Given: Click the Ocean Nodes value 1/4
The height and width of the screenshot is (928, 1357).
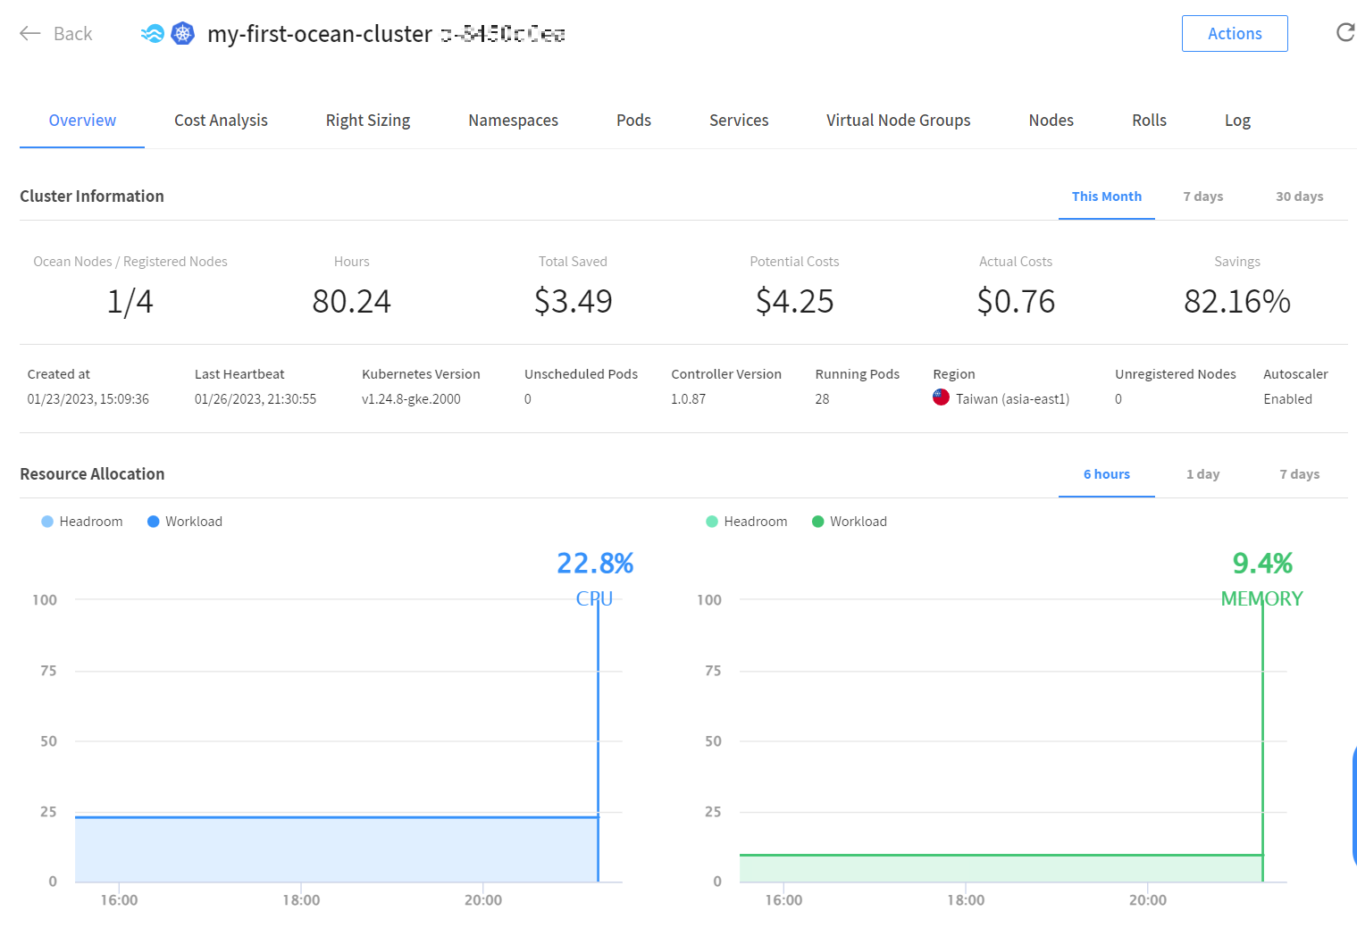Looking at the screenshot, I should [x=130, y=302].
